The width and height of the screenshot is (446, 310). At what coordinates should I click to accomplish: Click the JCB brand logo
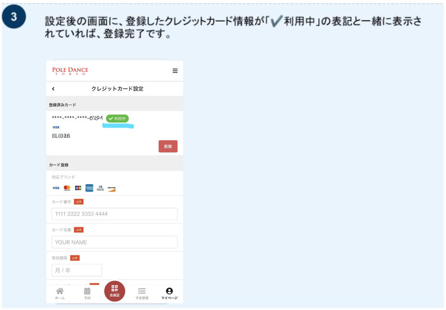(x=78, y=188)
